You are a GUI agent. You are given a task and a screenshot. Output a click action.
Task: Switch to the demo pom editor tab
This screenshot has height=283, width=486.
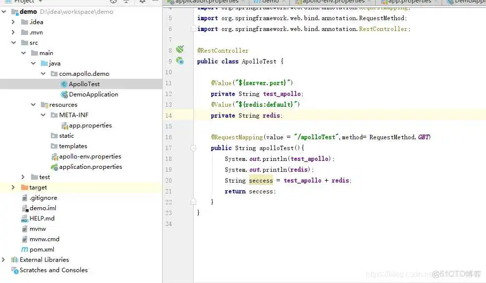point(269,2)
